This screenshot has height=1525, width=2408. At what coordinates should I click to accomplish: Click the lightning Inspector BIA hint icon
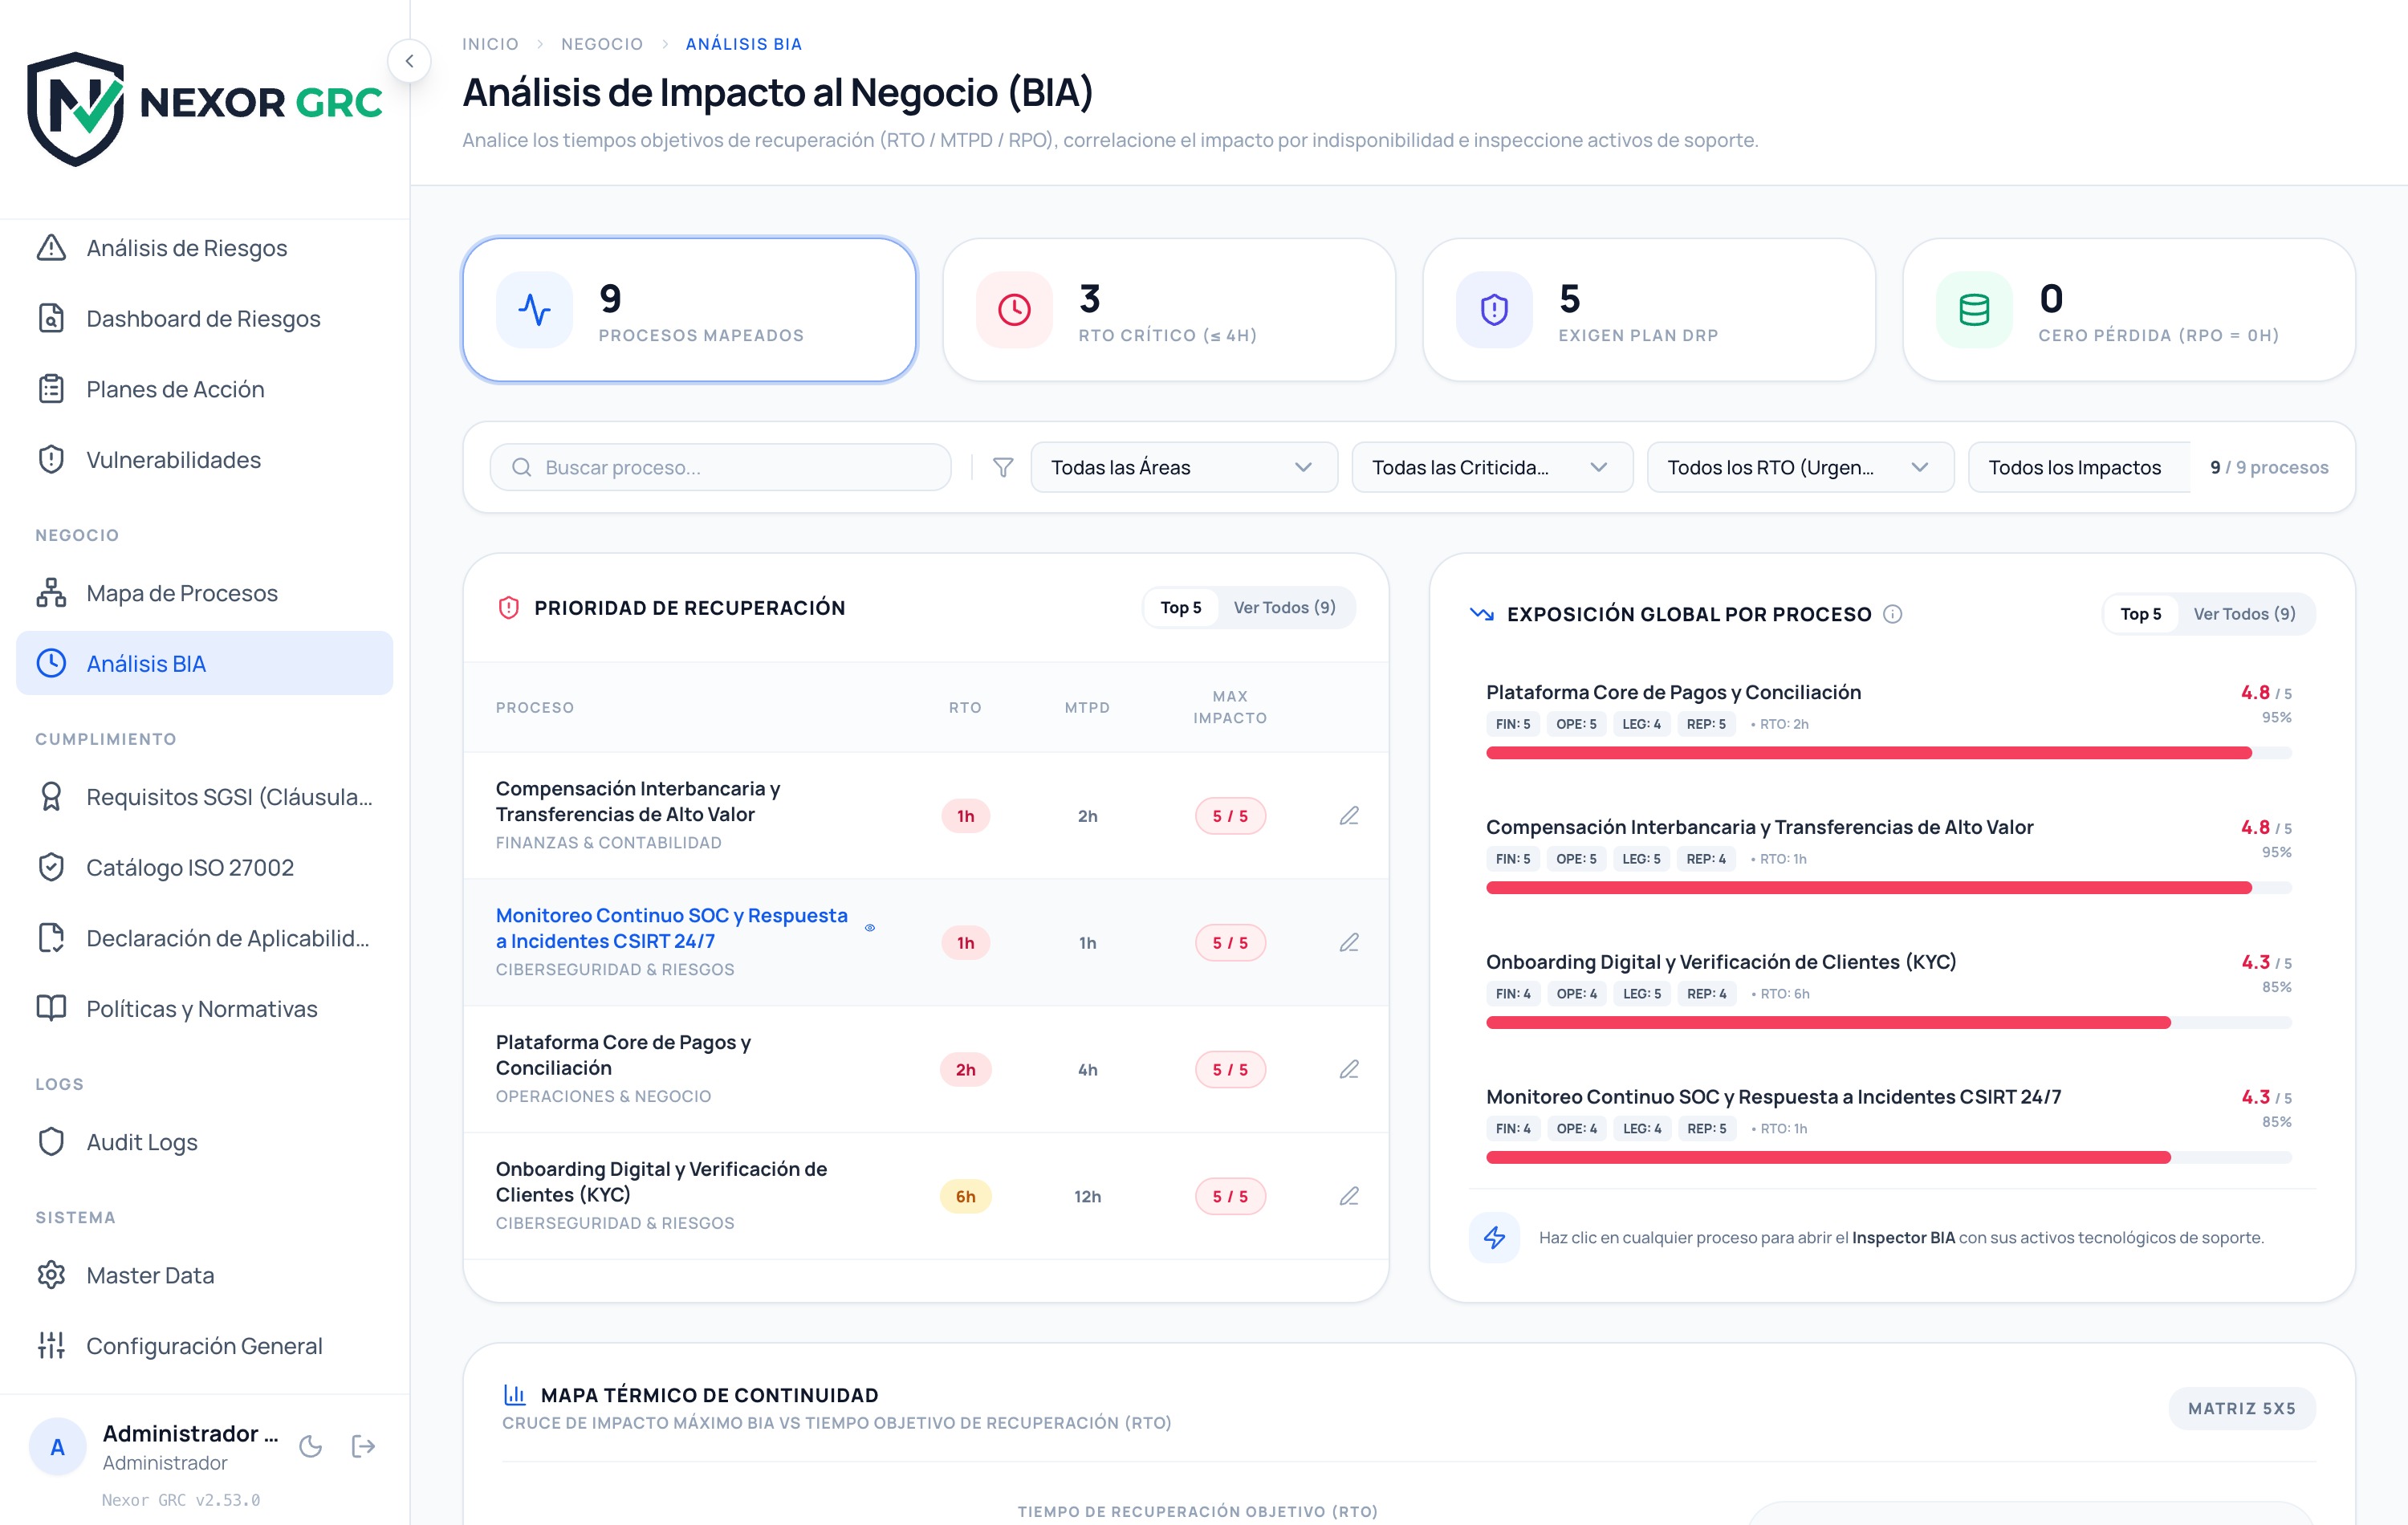coord(1494,1238)
